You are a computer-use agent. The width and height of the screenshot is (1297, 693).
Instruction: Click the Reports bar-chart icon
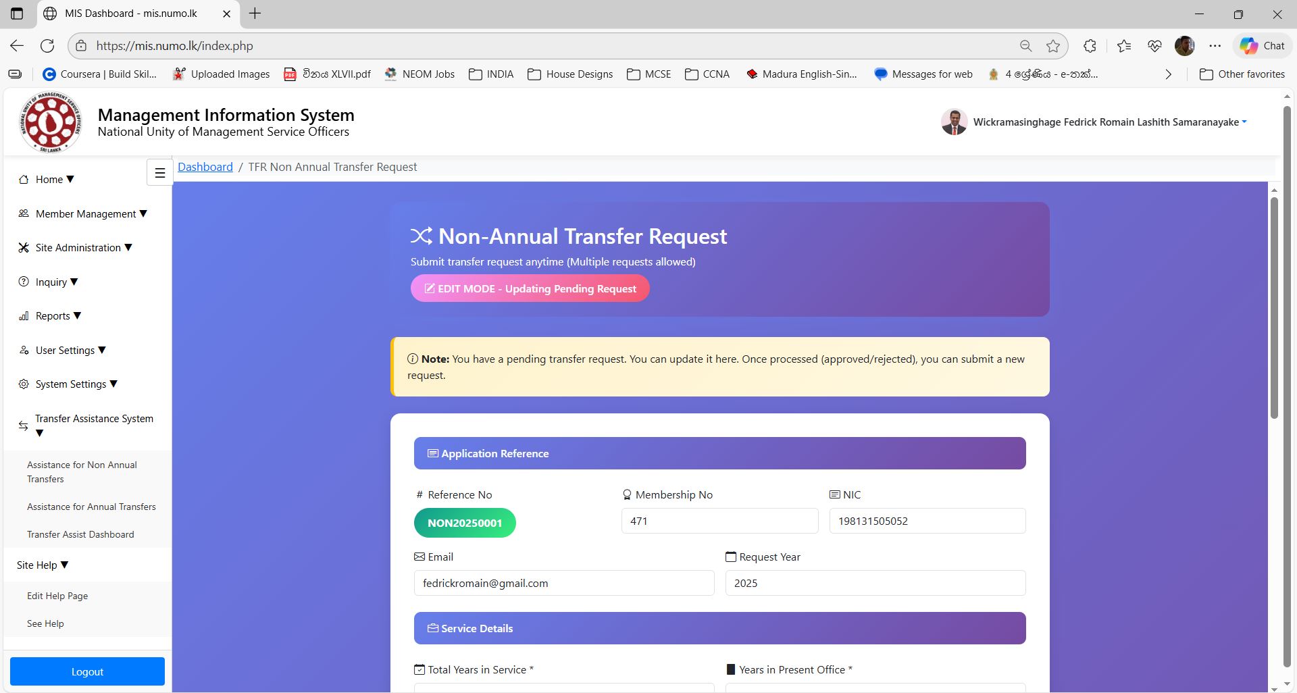click(22, 315)
